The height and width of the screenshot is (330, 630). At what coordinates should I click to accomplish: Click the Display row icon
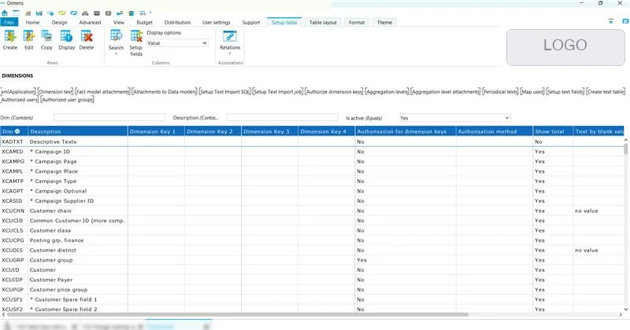click(66, 36)
